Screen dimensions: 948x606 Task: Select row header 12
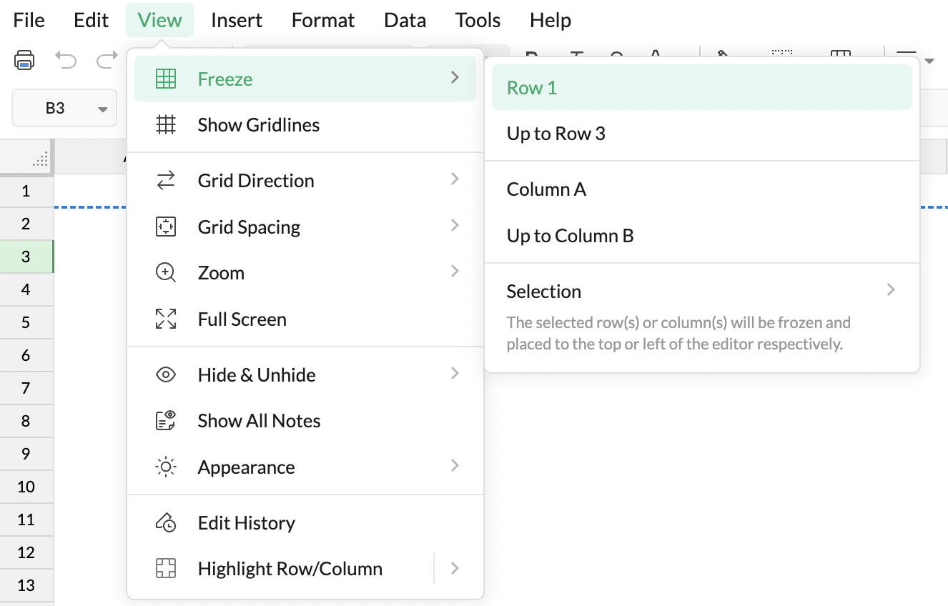click(26, 552)
